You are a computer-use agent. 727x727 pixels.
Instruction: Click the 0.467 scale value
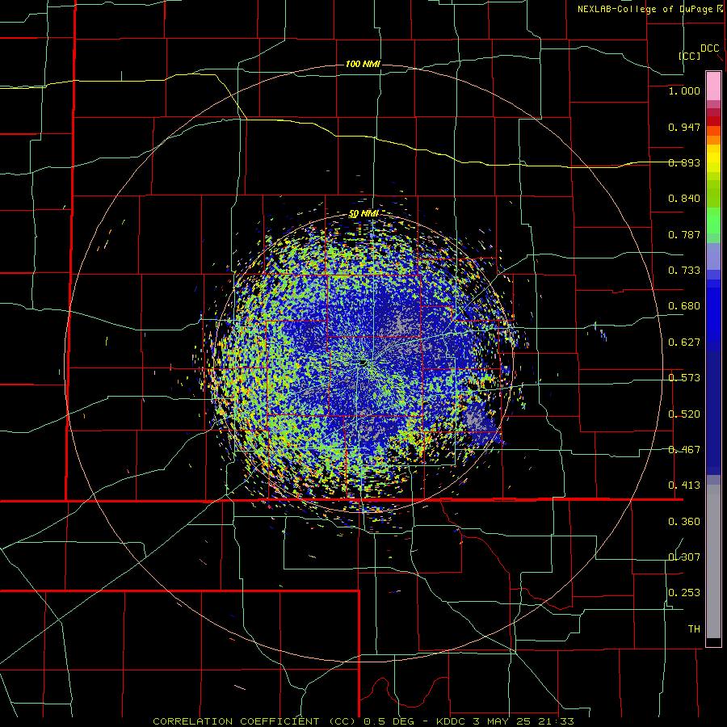(684, 450)
